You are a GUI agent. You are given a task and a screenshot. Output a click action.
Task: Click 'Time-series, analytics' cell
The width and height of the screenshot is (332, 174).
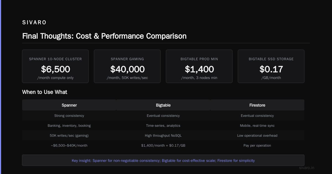click(x=163, y=126)
